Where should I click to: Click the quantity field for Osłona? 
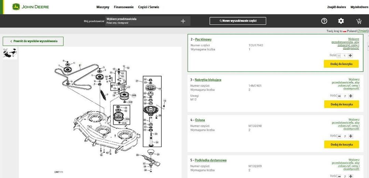pos(345,136)
